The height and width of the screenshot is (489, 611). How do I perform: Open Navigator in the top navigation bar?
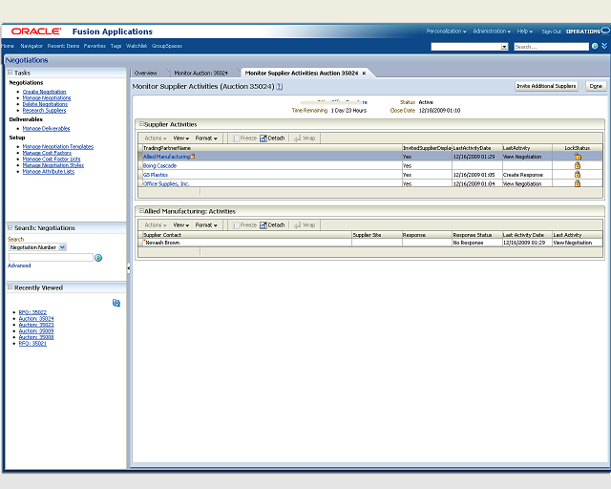point(32,46)
